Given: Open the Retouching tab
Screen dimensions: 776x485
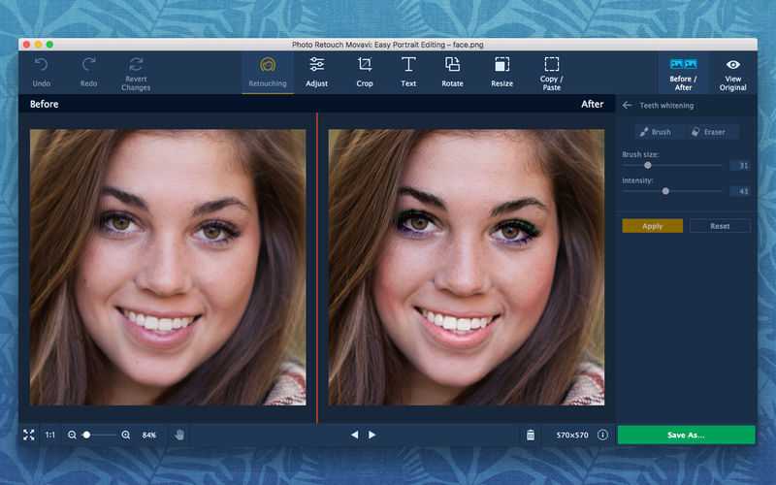Looking at the screenshot, I should pyautogui.click(x=268, y=74).
